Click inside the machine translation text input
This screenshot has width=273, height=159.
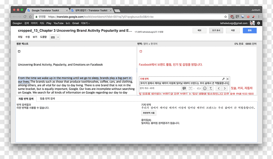[x=184, y=83]
